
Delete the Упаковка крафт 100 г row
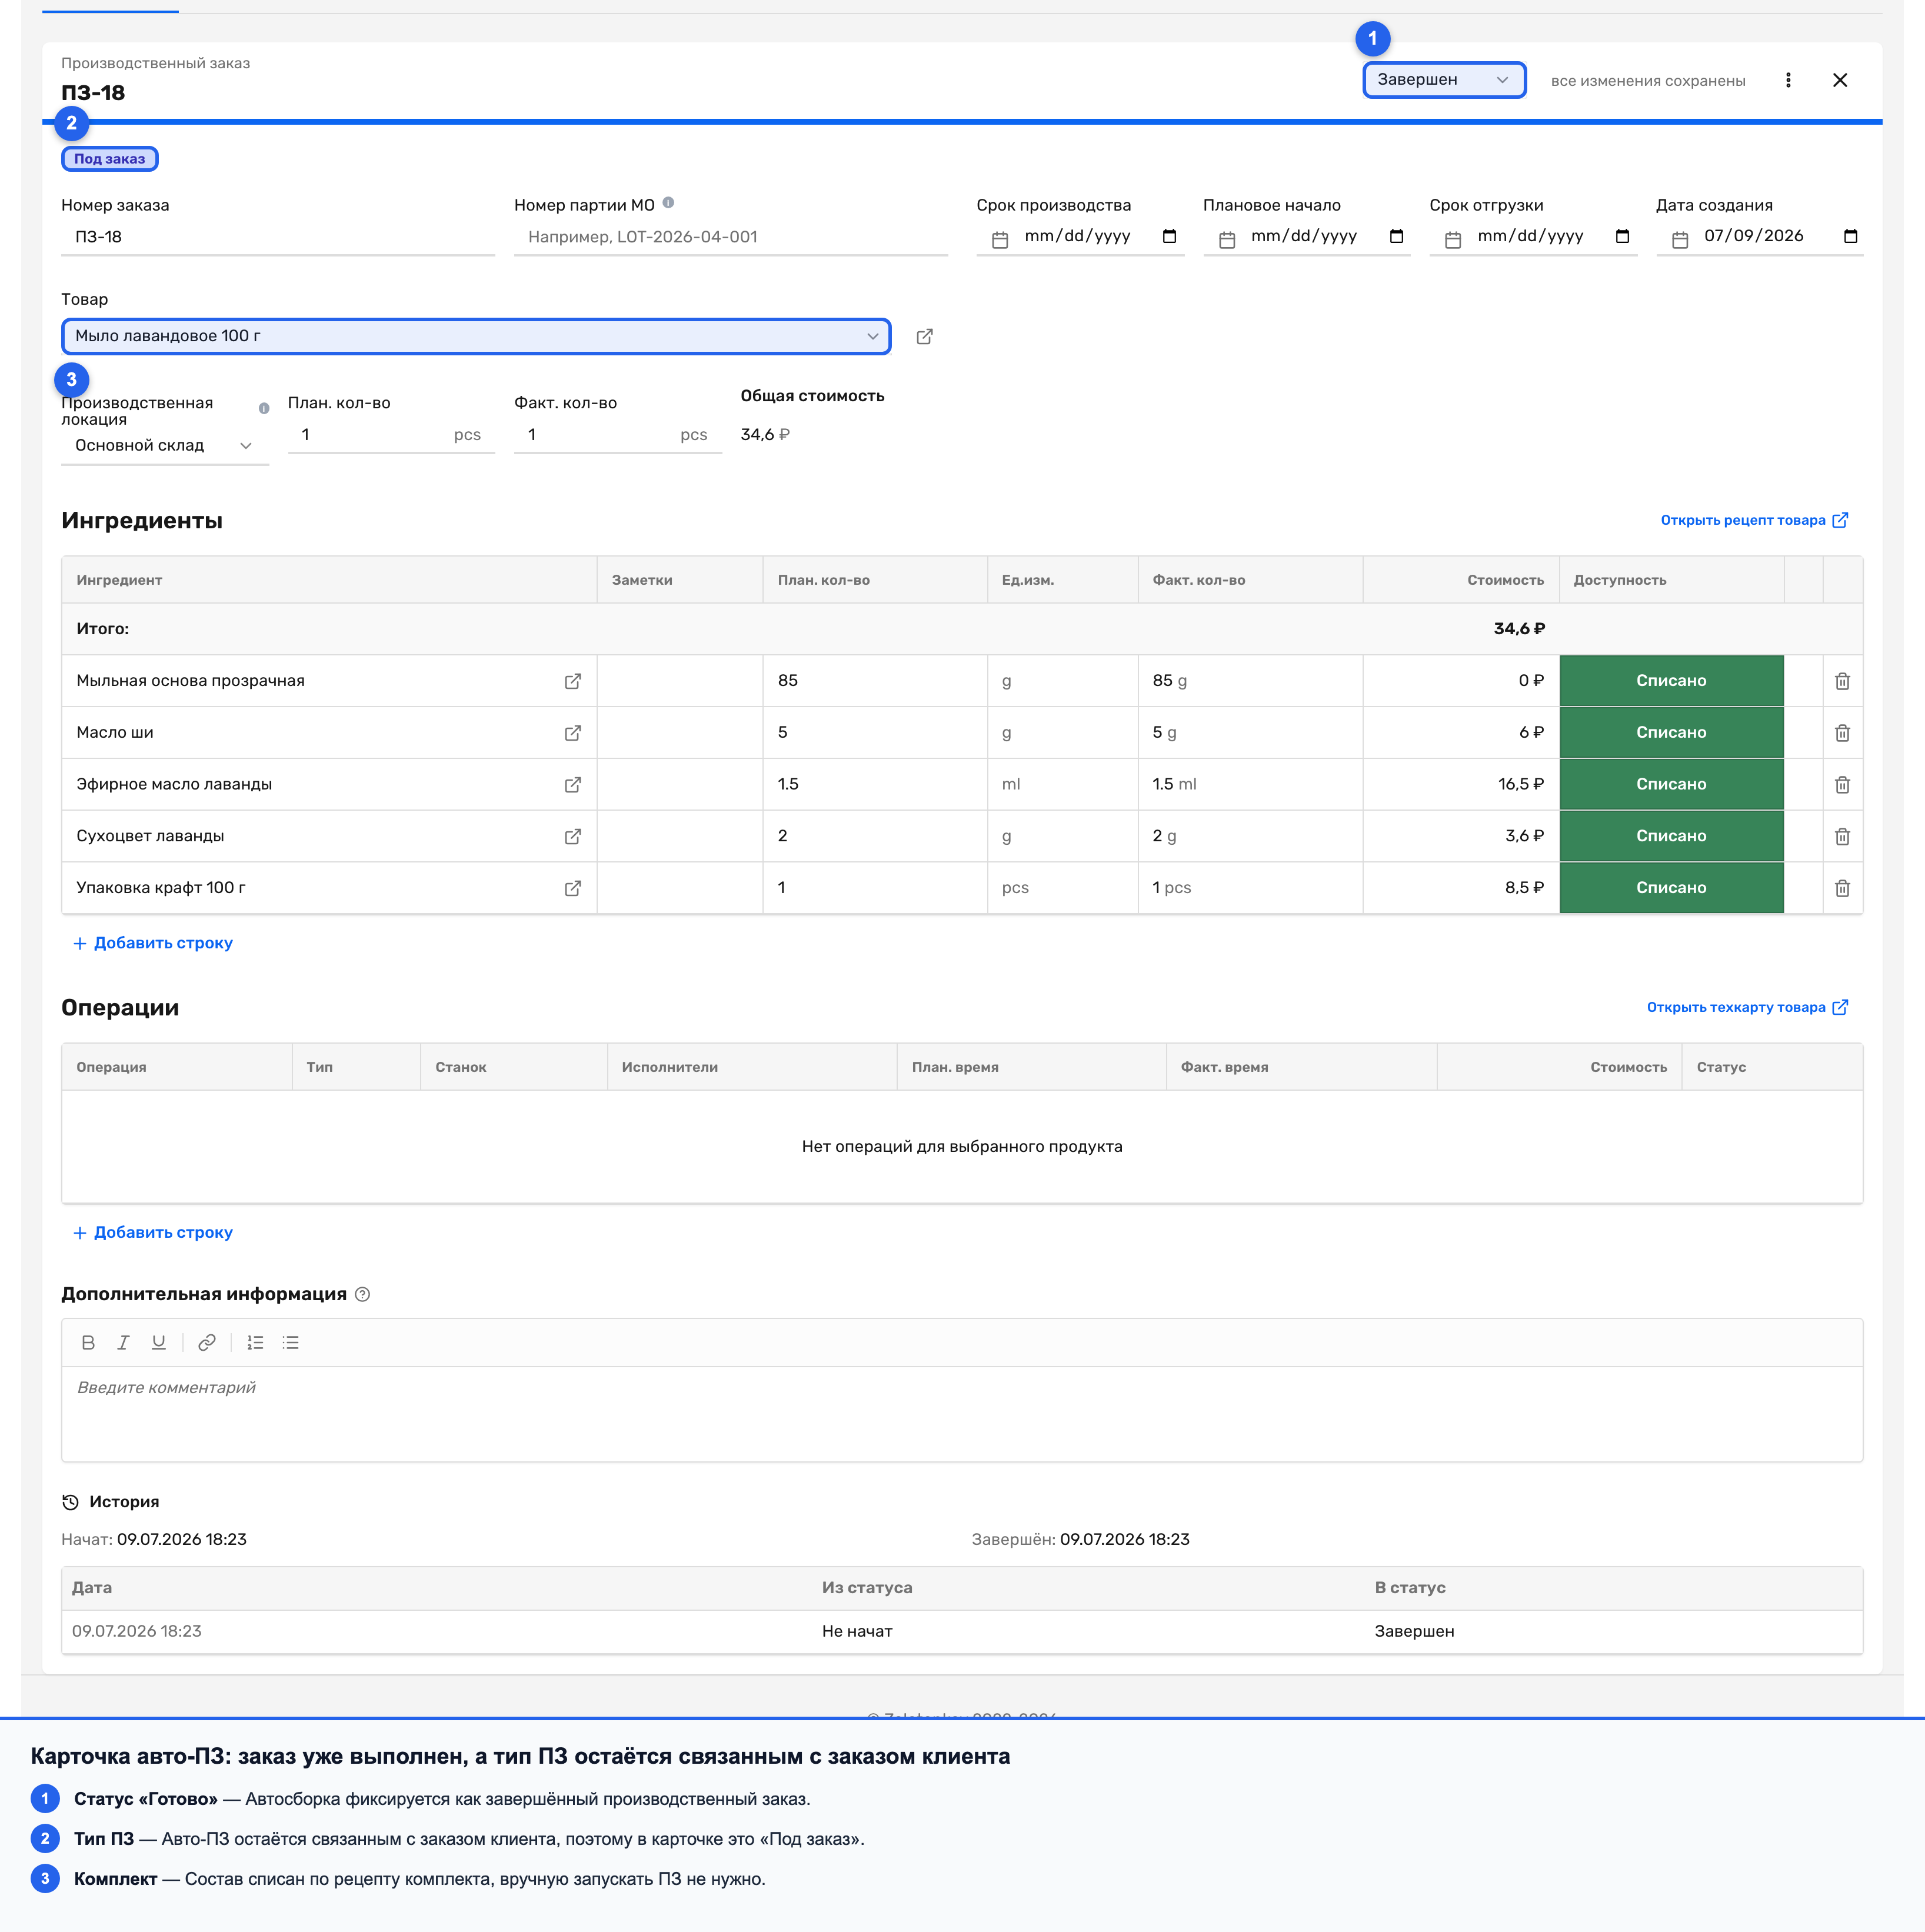click(x=1842, y=888)
